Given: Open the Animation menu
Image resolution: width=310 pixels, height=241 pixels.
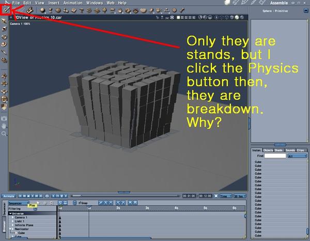Looking at the screenshot, I should pos(73,3).
